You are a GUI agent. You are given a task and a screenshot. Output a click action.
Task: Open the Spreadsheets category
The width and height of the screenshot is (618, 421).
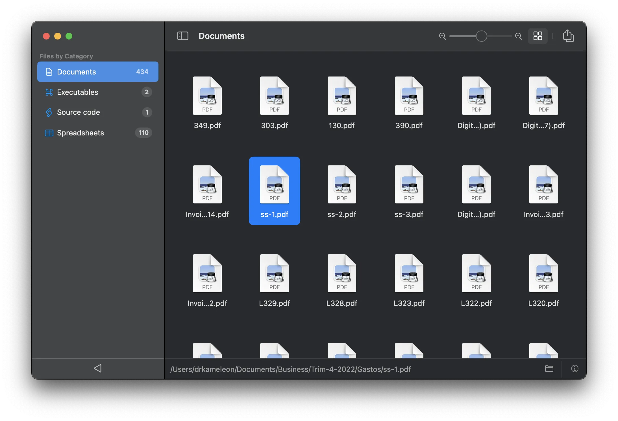click(98, 133)
